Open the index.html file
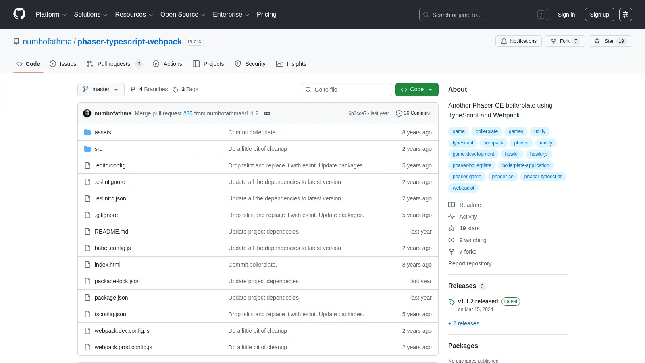 pyautogui.click(x=108, y=265)
